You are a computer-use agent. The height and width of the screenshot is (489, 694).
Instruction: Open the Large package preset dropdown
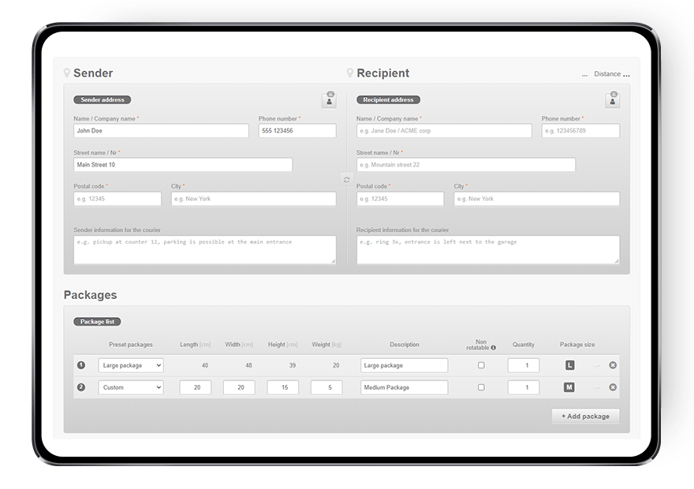[131, 365]
